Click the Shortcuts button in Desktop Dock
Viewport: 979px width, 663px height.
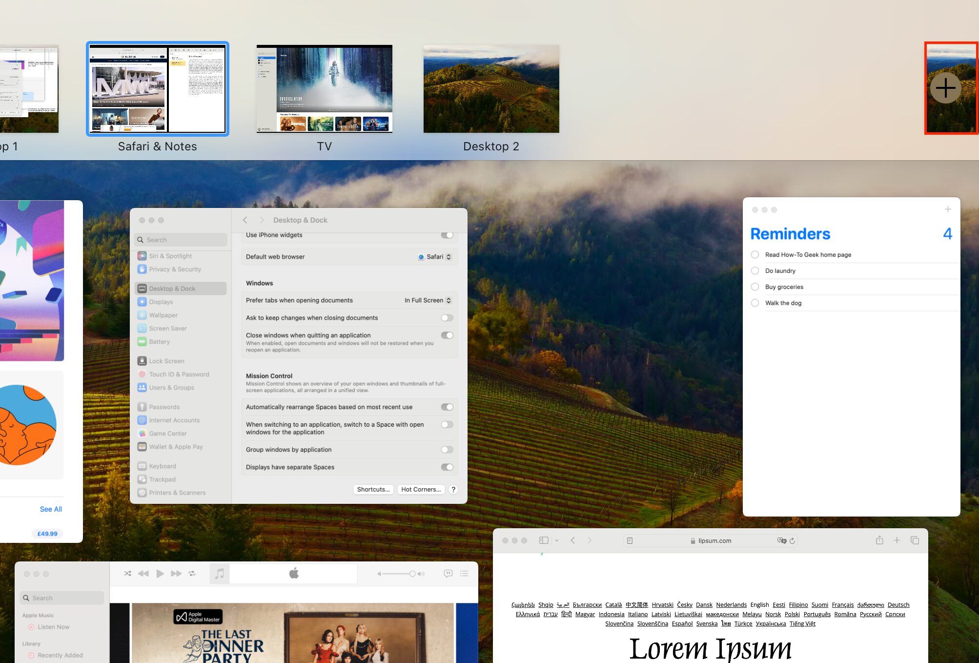373,489
